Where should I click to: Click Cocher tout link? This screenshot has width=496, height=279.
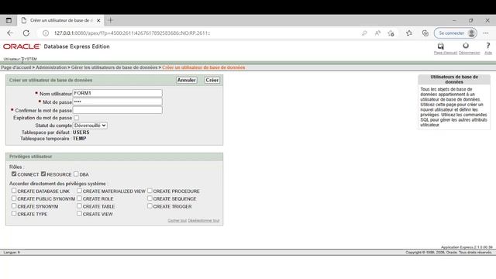click(x=177, y=220)
